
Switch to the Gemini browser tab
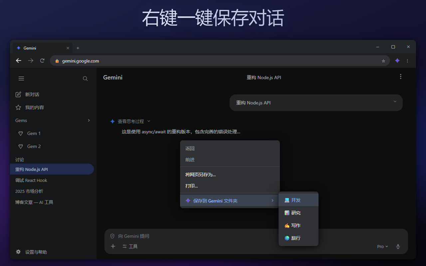(43, 48)
